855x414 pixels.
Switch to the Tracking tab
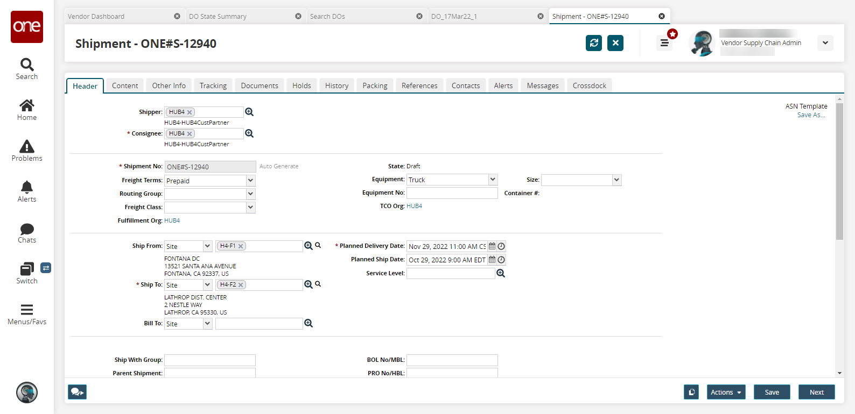pyautogui.click(x=213, y=85)
